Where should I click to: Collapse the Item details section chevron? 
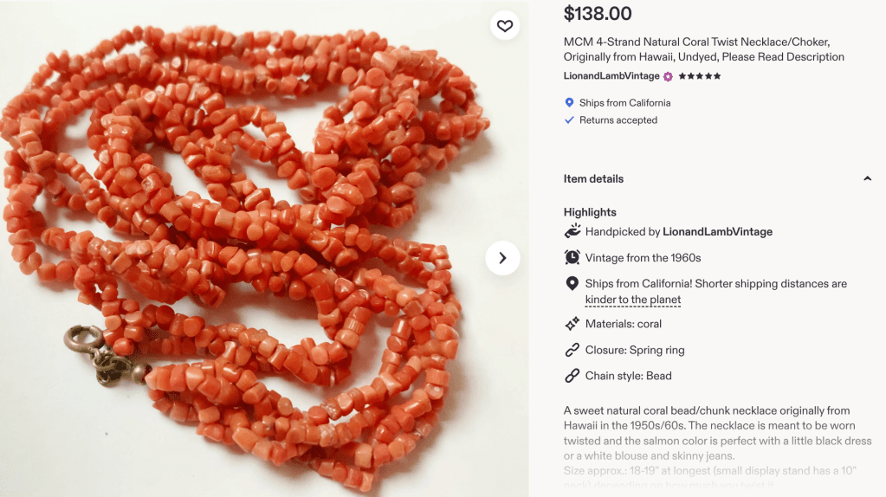[x=867, y=179]
